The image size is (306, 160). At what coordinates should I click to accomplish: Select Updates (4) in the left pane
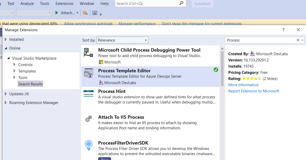pos(19,94)
